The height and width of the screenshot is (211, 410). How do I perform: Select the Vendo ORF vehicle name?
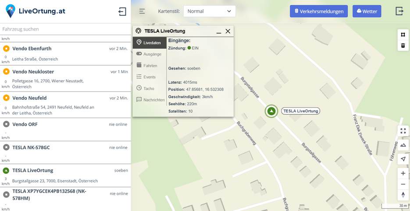tap(25, 124)
